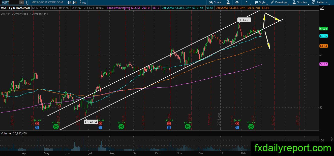Click the green 64.94 price bubble on the axis
This screenshot has height=156, width=334.
pyautogui.click(x=323, y=29)
